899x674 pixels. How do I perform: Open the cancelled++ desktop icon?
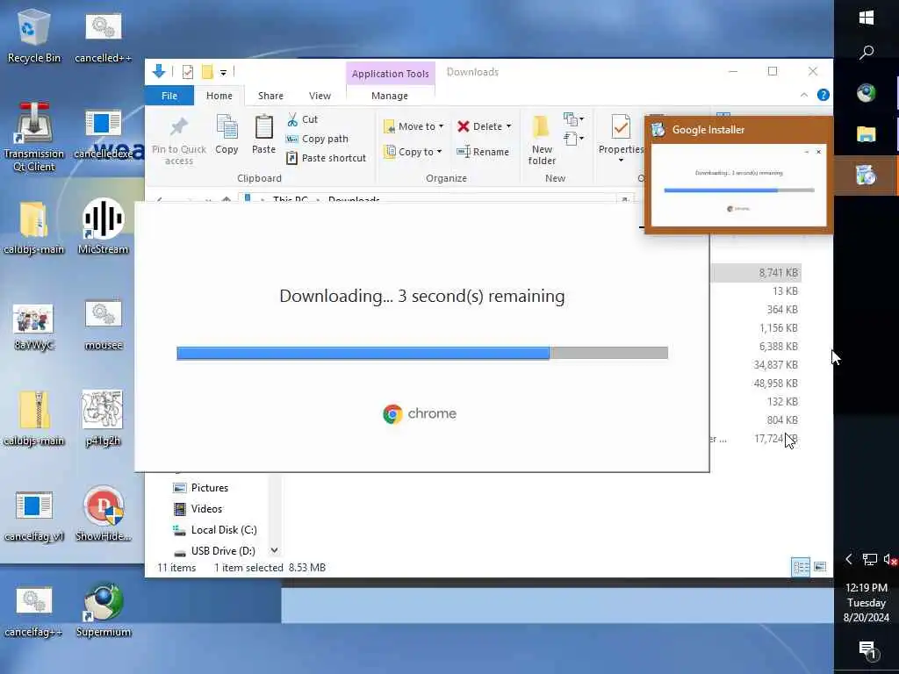tap(104, 35)
